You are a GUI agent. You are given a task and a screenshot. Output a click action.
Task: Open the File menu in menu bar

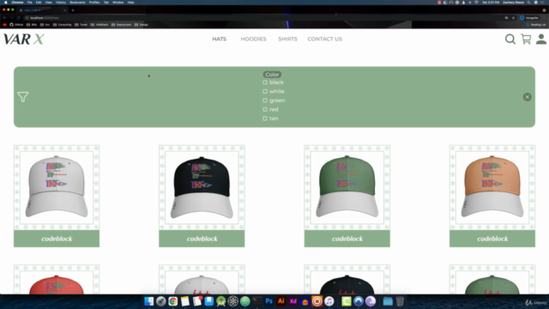point(29,3)
